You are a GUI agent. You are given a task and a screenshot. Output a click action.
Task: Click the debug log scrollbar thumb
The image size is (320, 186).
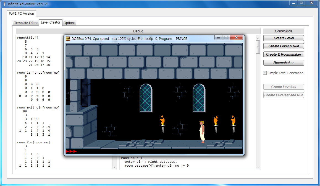pyautogui.click(x=258, y=47)
